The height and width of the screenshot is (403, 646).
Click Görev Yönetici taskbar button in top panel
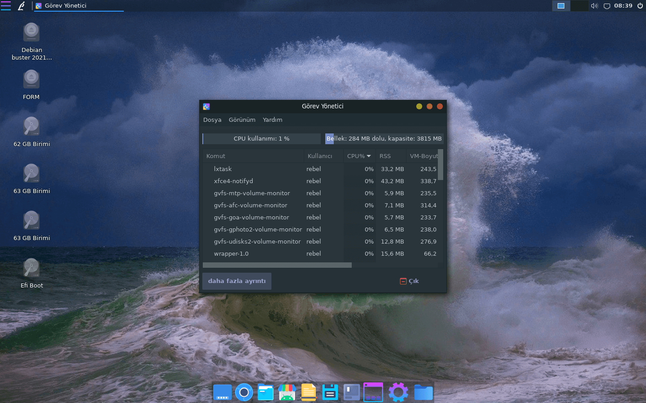point(79,6)
